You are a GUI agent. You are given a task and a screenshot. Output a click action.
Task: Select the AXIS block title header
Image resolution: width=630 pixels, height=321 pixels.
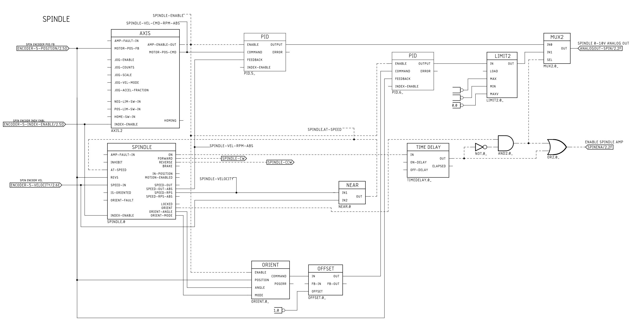point(145,33)
